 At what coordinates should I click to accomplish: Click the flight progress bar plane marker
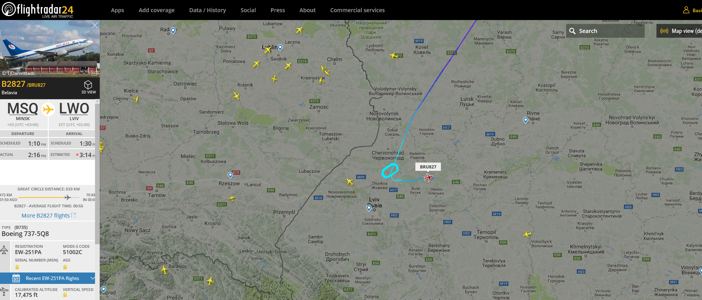(68, 197)
